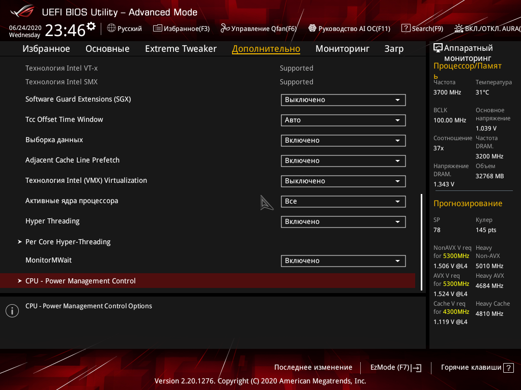Click the Избранное(F3) favorites list icon
This screenshot has width=521, height=390.
[158, 28]
